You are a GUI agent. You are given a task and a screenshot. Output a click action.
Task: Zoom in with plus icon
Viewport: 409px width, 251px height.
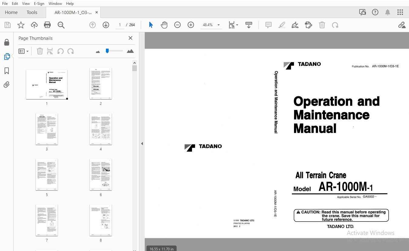(191, 25)
